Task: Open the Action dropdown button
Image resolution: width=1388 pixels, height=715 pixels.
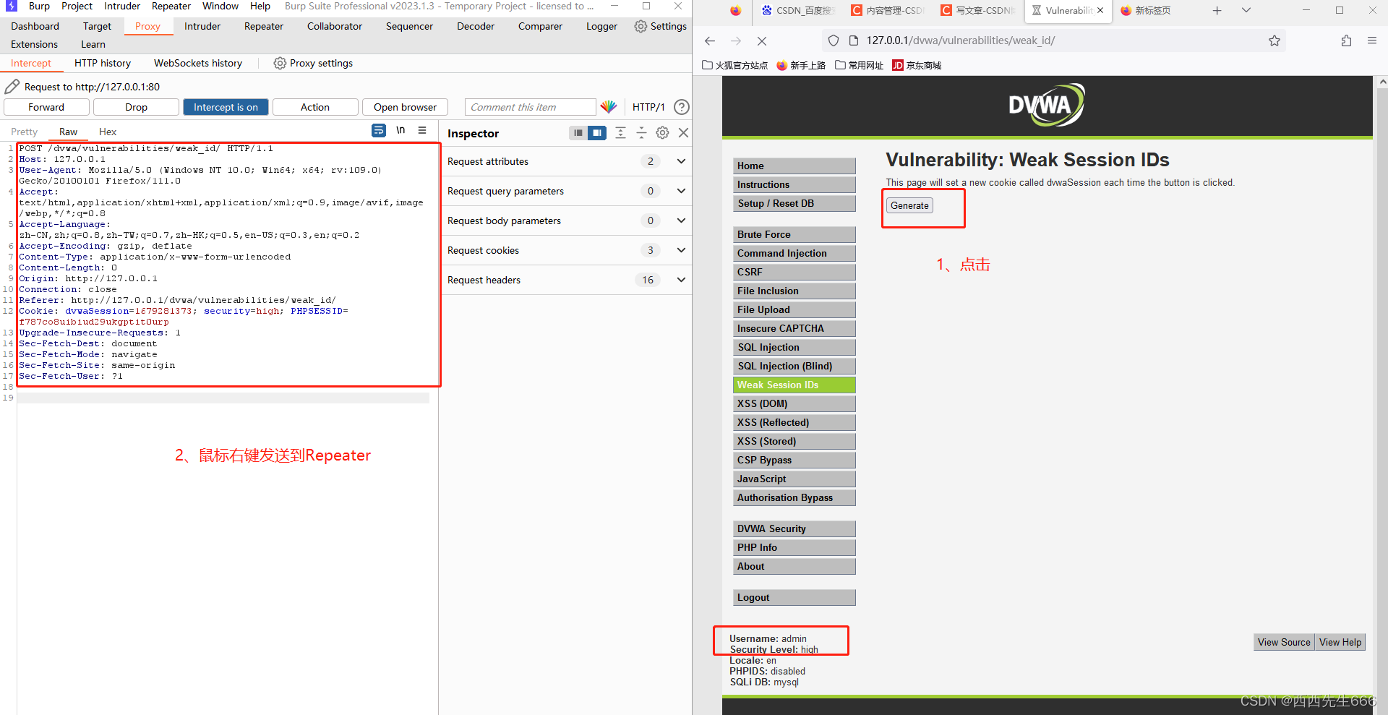Action: 315,107
